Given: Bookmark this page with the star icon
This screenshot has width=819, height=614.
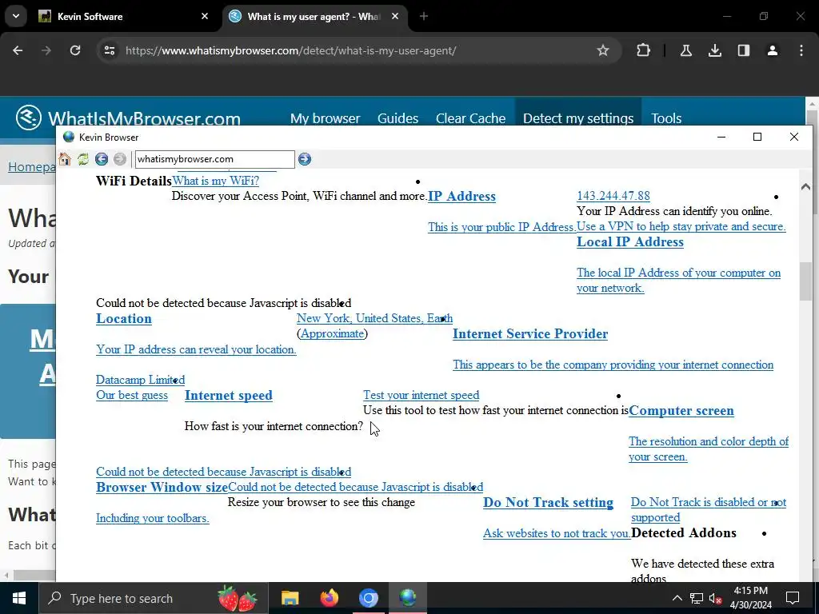Looking at the screenshot, I should (603, 50).
